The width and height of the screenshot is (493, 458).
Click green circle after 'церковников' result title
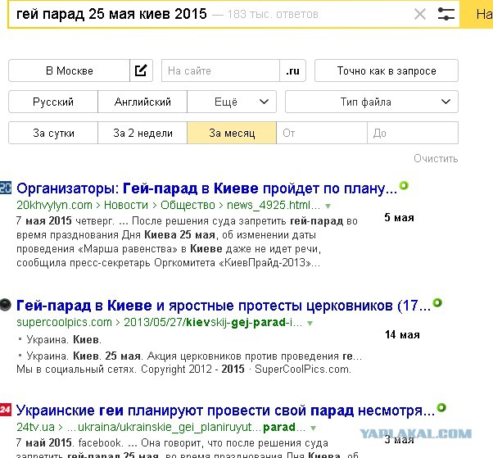point(437,303)
